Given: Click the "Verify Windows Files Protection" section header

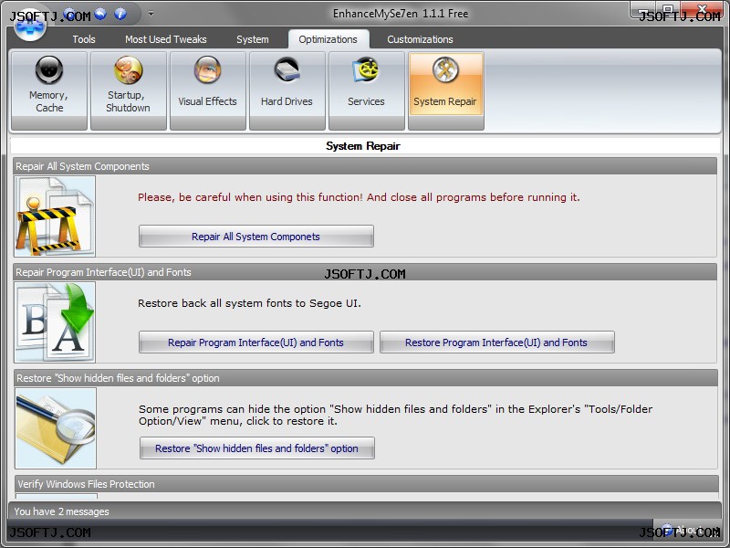Looking at the screenshot, I should (x=367, y=484).
